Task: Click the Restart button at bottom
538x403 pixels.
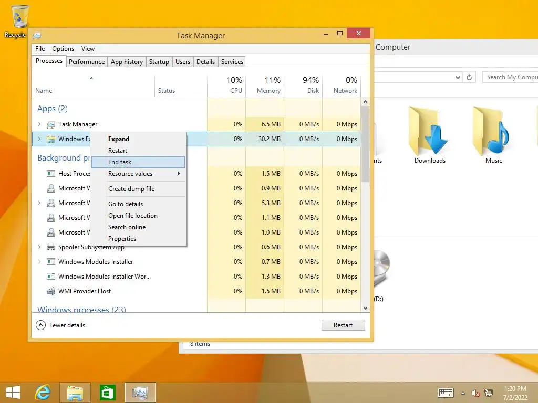Action: (x=343, y=325)
